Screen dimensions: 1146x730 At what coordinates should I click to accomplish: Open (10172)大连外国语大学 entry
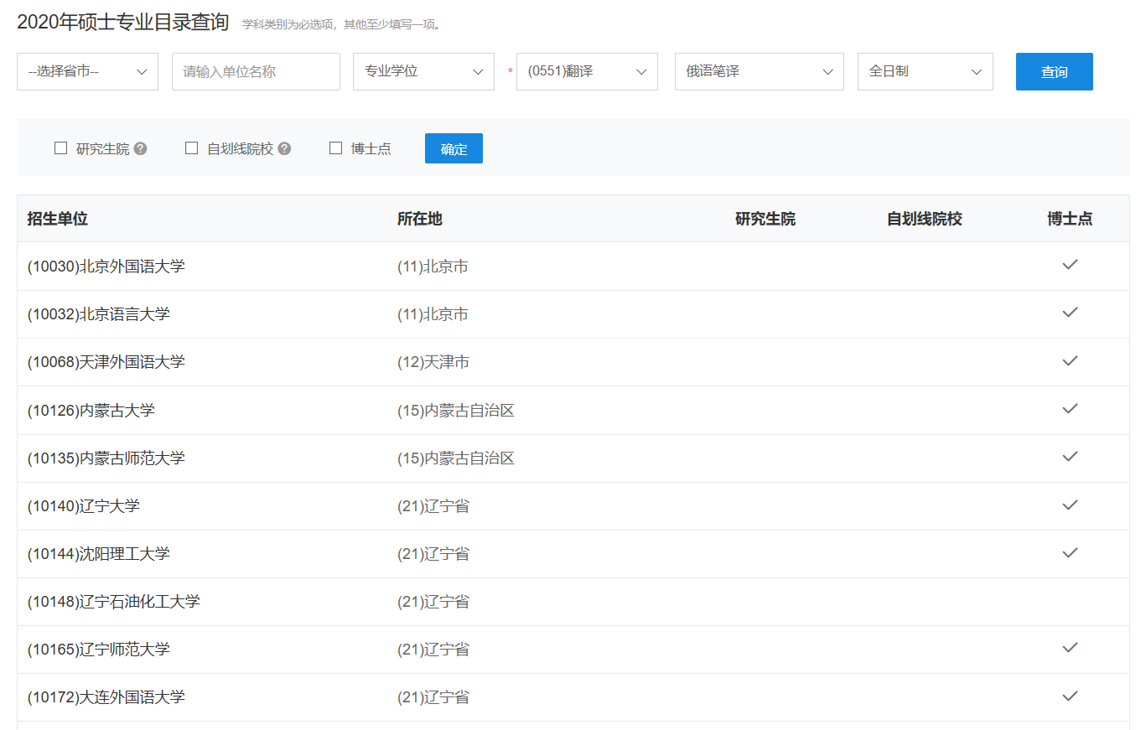coord(106,697)
